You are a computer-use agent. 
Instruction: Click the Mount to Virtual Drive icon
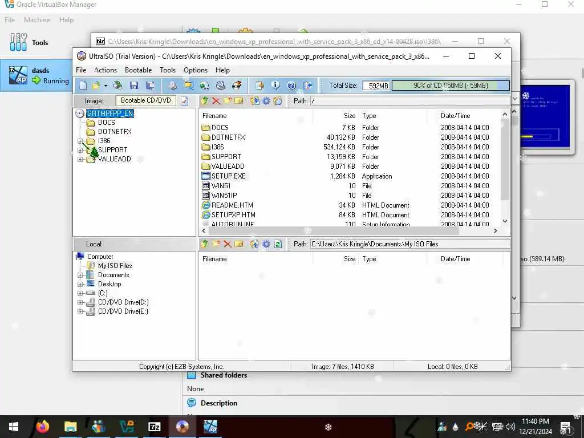click(x=221, y=86)
